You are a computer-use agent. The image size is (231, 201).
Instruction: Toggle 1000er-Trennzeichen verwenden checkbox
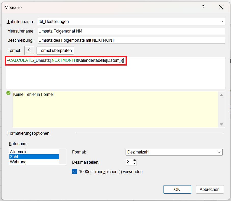75,172
